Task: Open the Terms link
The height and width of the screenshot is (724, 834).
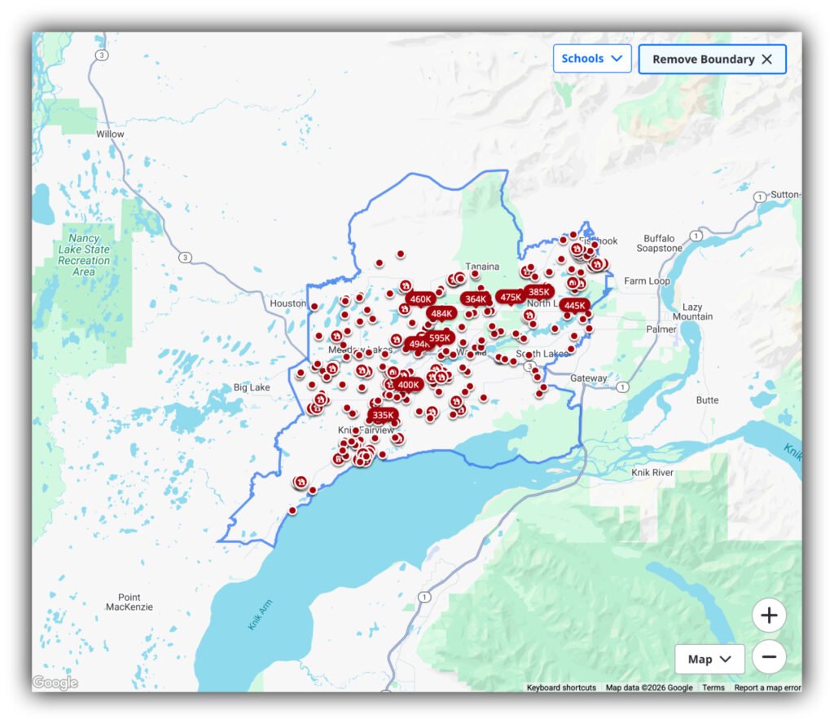Action: (713, 687)
